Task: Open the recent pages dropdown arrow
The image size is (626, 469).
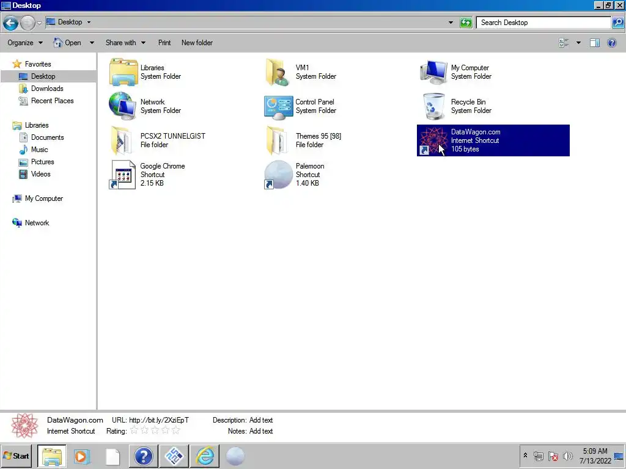Action: 40,23
